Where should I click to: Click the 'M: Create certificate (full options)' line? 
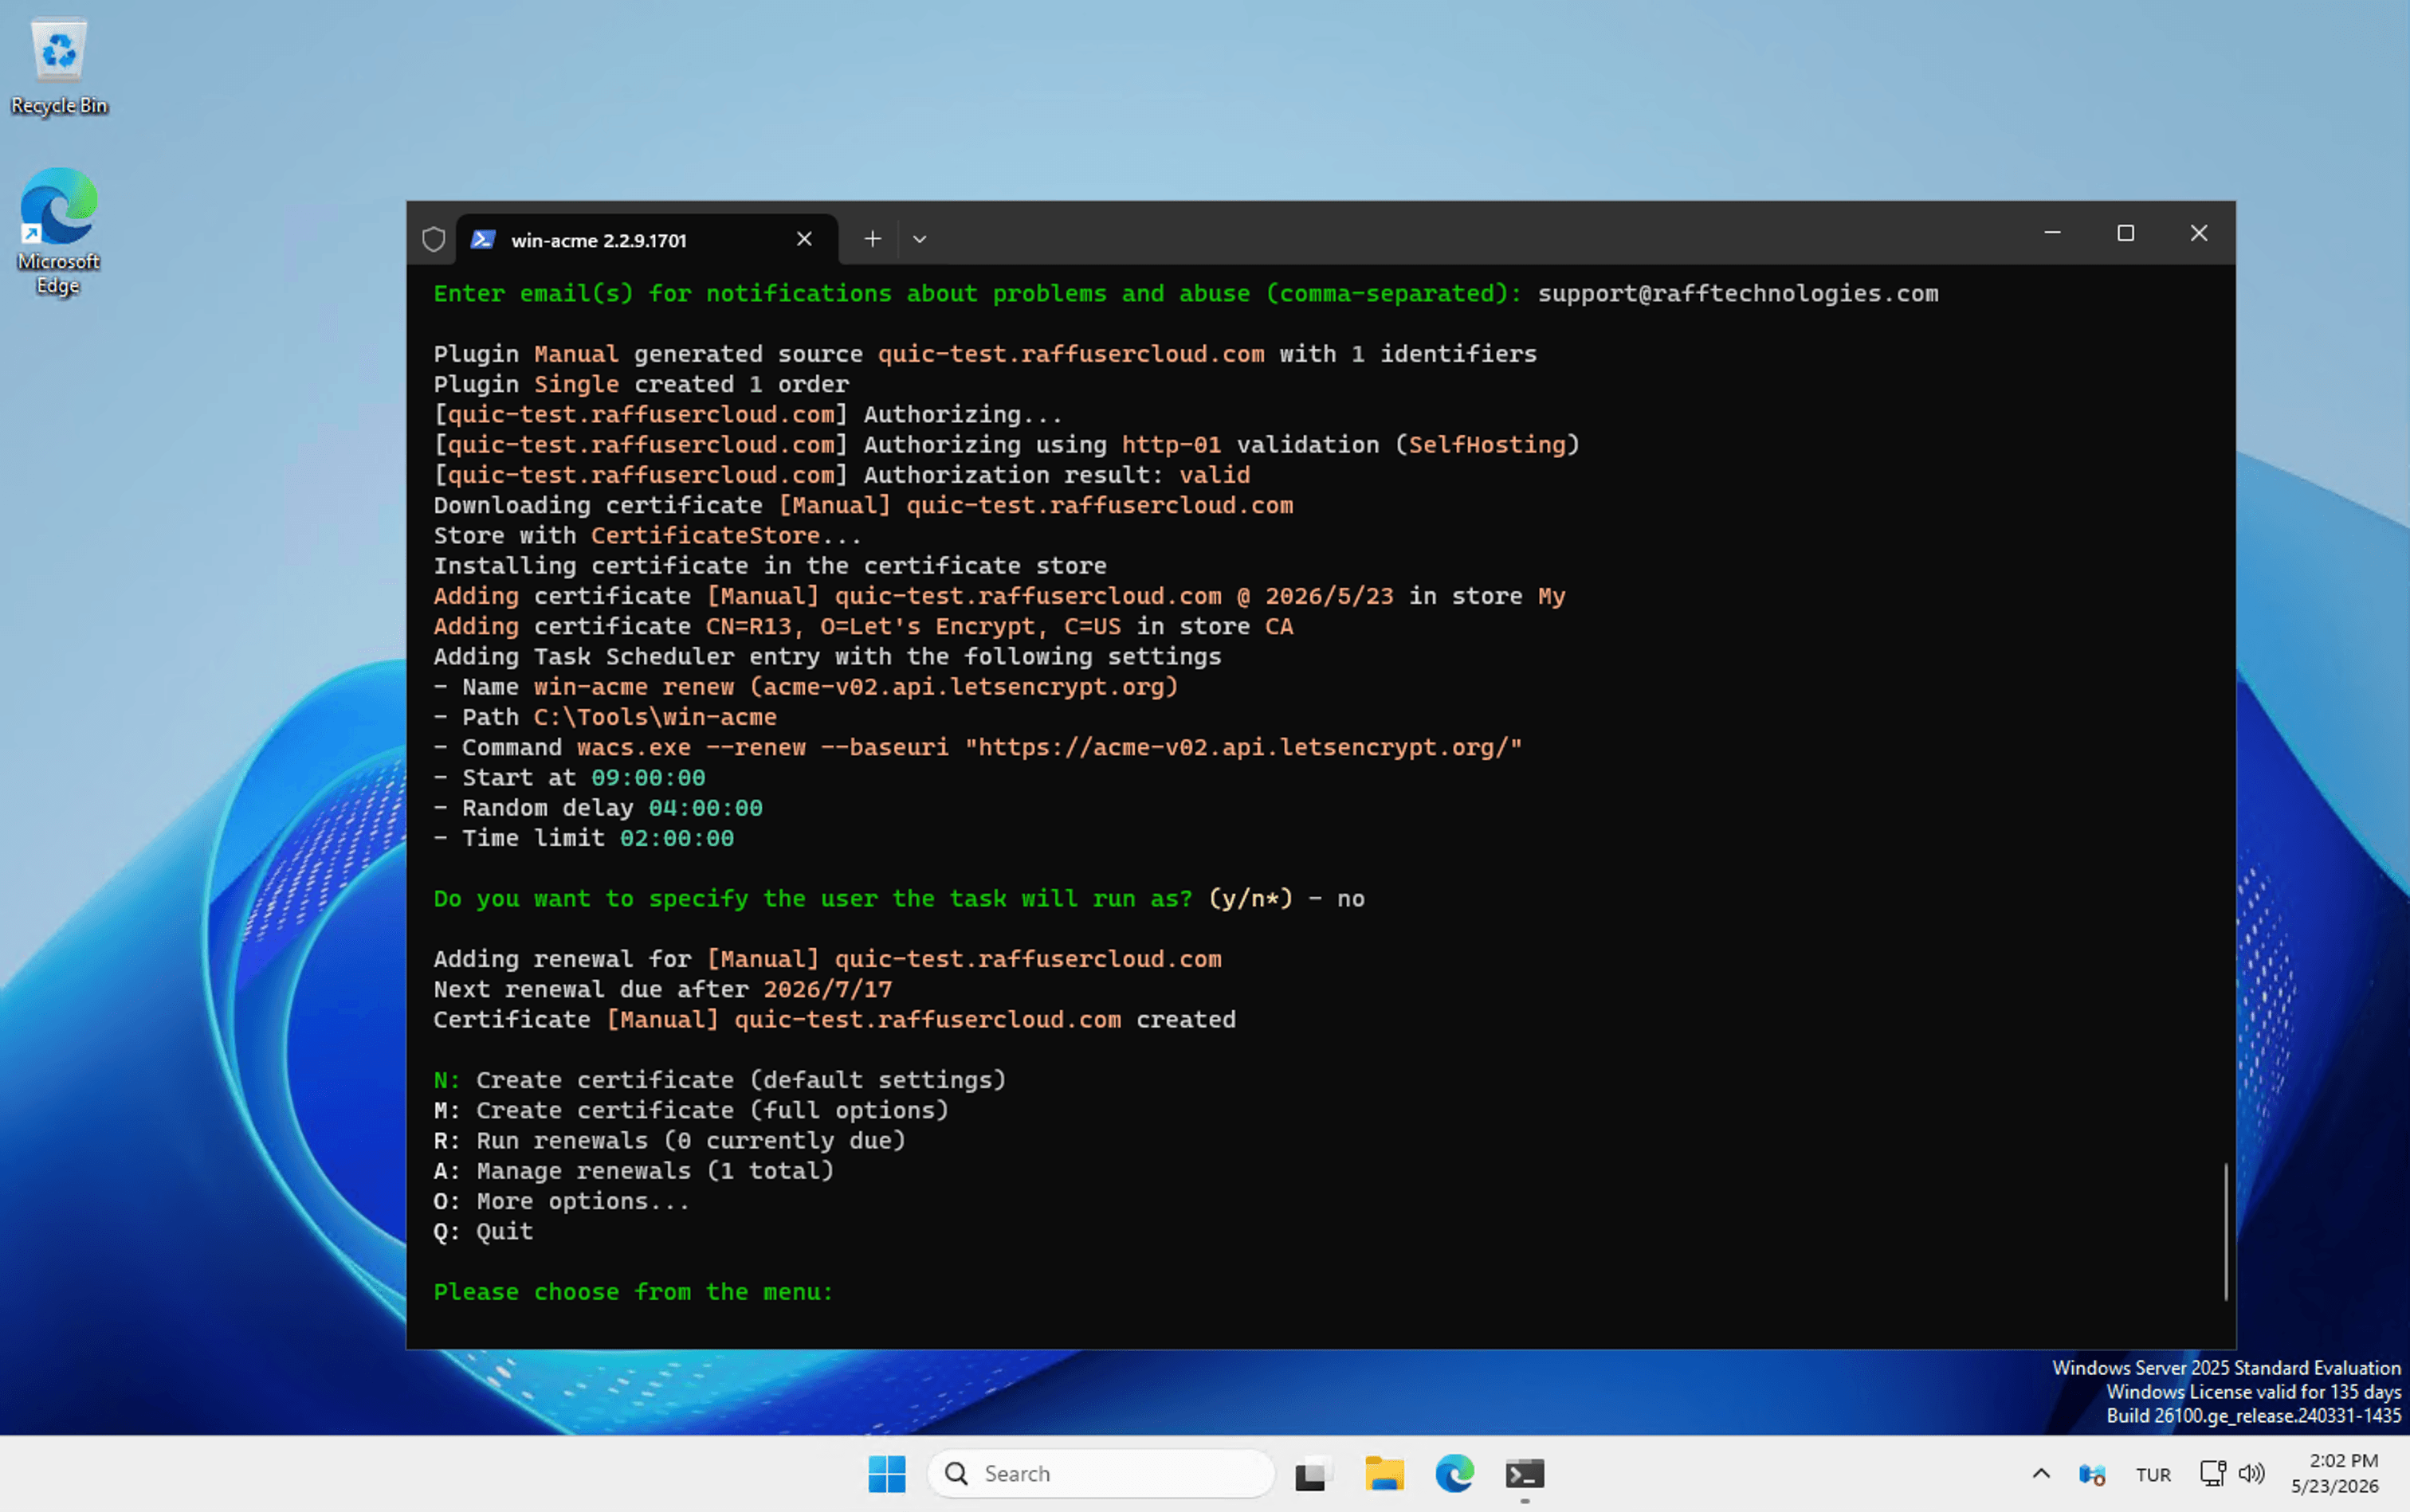click(690, 1110)
